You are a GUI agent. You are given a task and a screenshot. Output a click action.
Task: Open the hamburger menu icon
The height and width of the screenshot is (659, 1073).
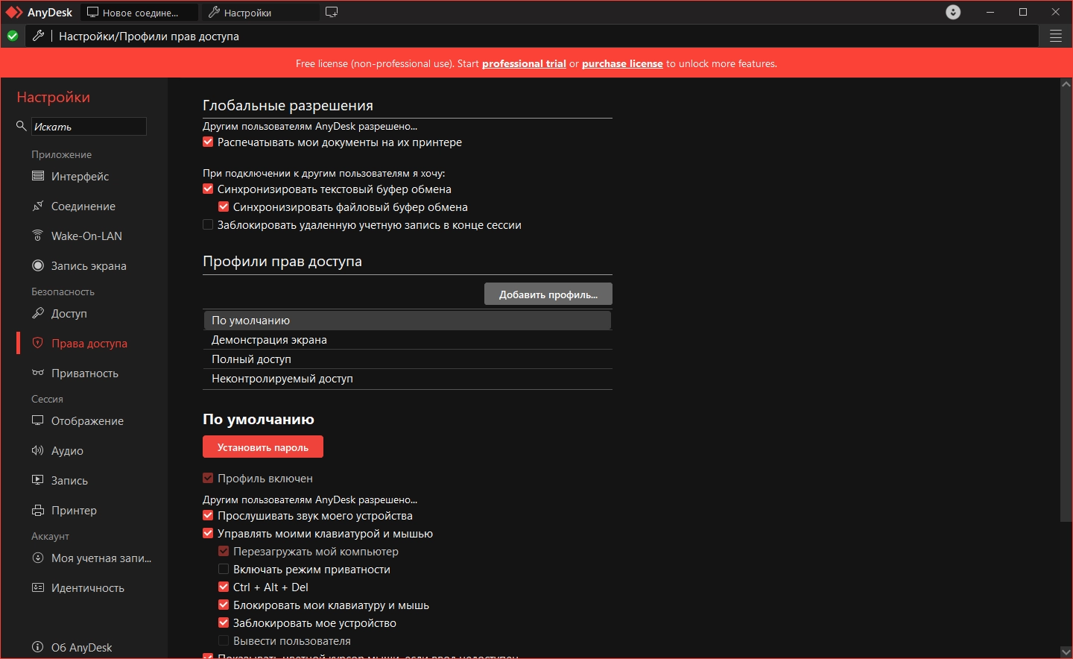pyautogui.click(x=1056, y=36)
